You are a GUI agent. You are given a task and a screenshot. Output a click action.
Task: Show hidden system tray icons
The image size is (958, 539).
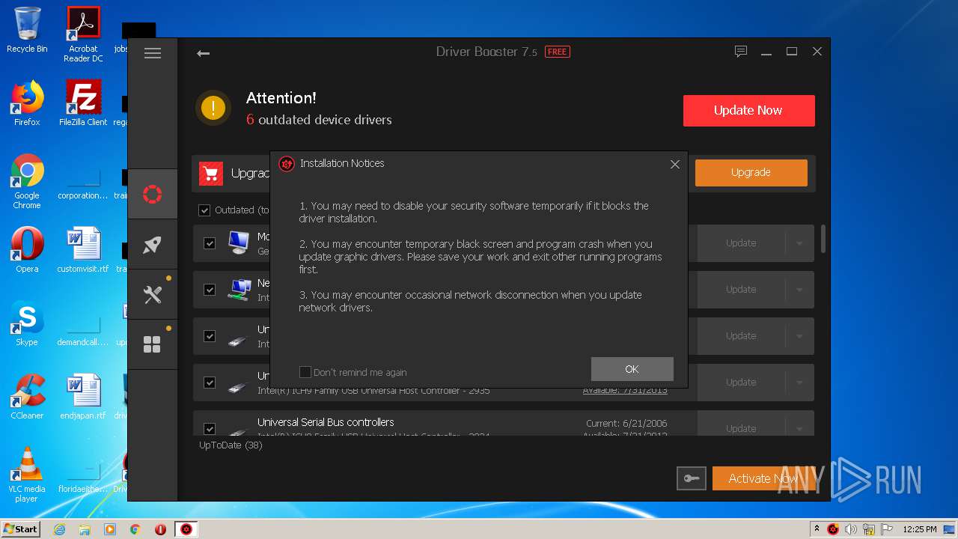click(x=817, y=529)
